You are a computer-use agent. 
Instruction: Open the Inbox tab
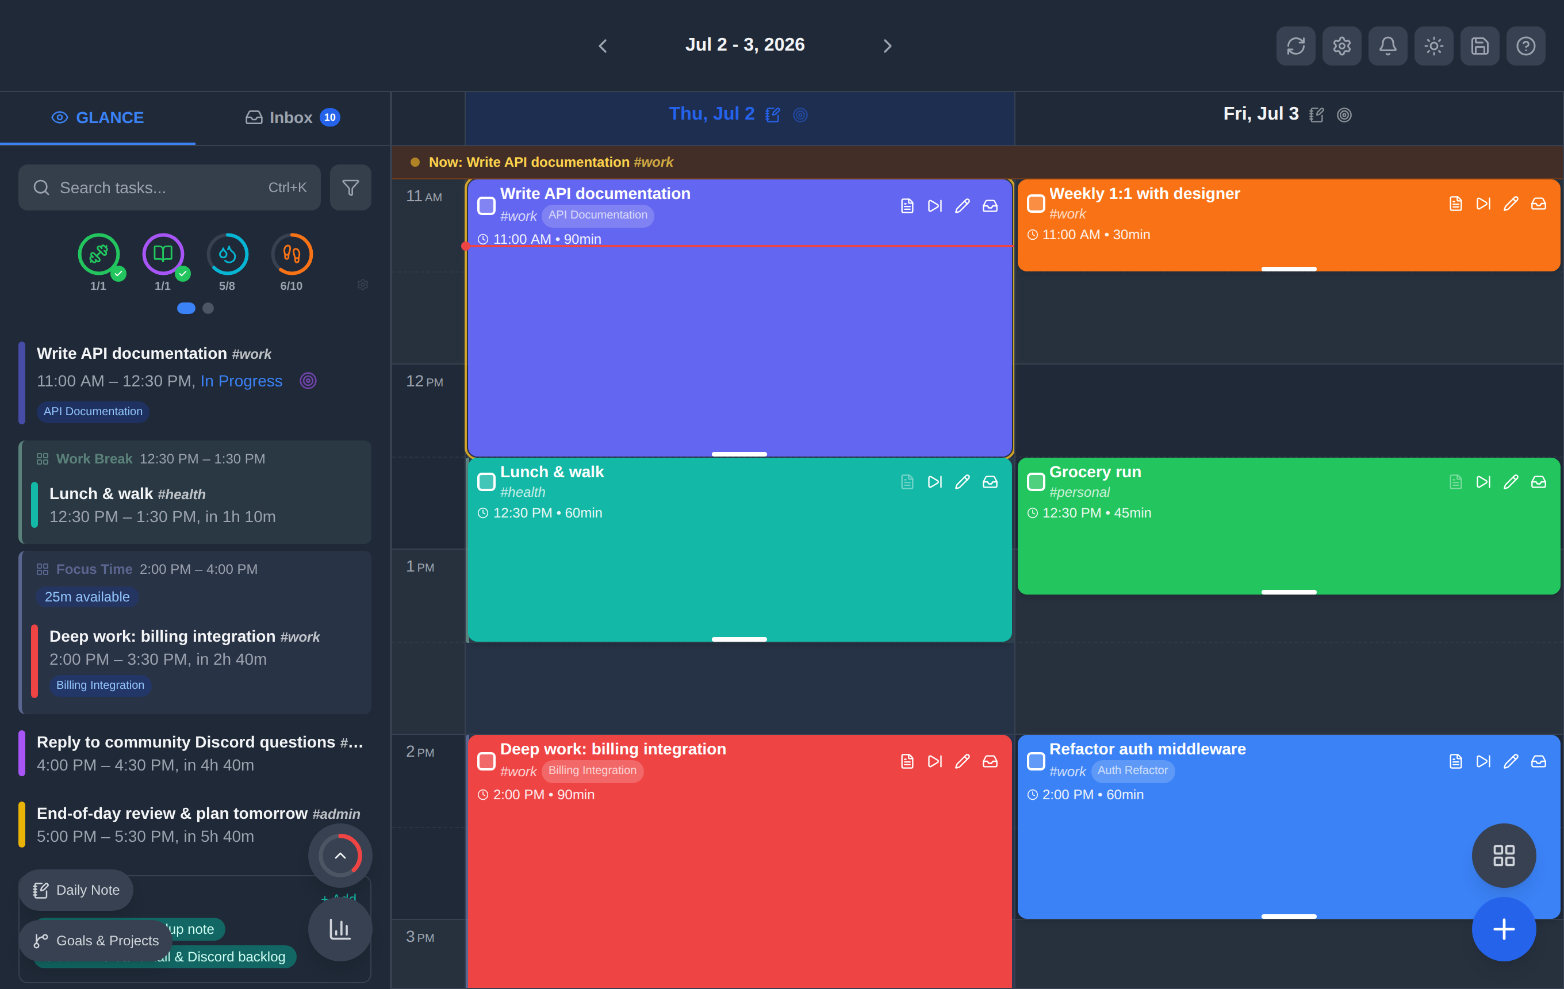click(x=293, y=117)
